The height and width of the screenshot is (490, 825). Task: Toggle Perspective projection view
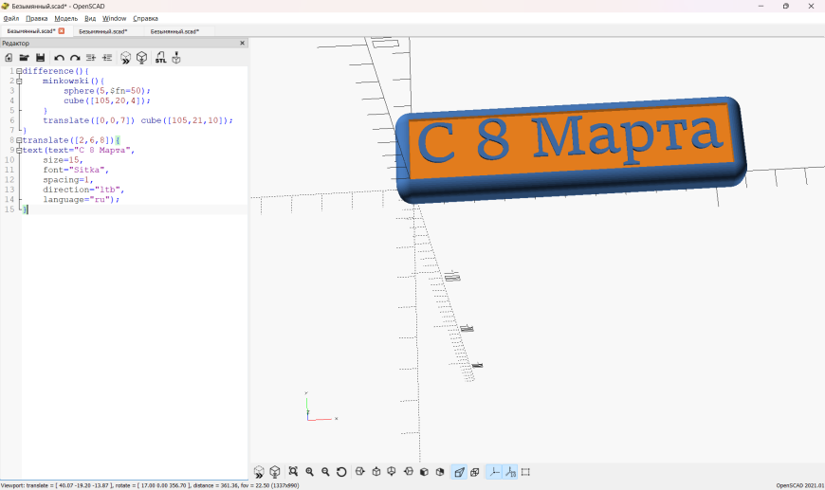point(459,472)
